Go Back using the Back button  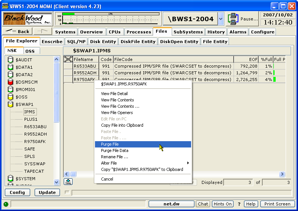(x=18, y=31)
